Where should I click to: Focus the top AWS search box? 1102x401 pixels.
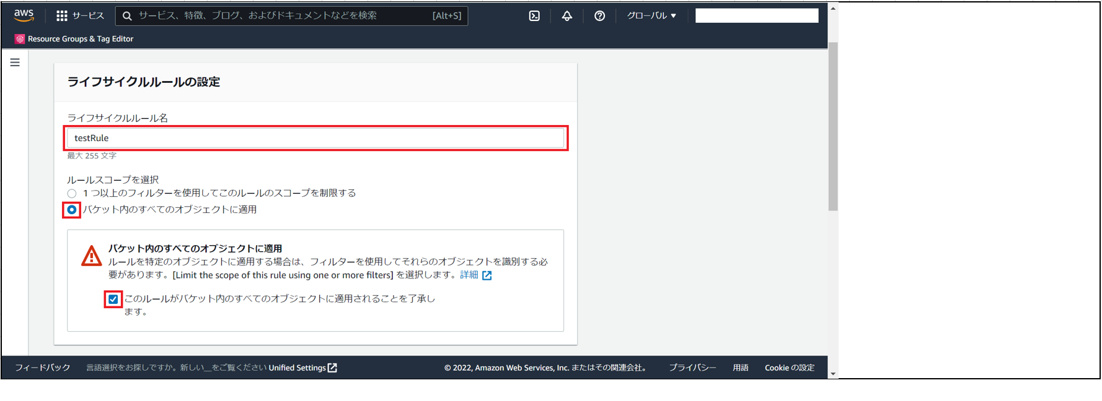click(x=291, y=15)
